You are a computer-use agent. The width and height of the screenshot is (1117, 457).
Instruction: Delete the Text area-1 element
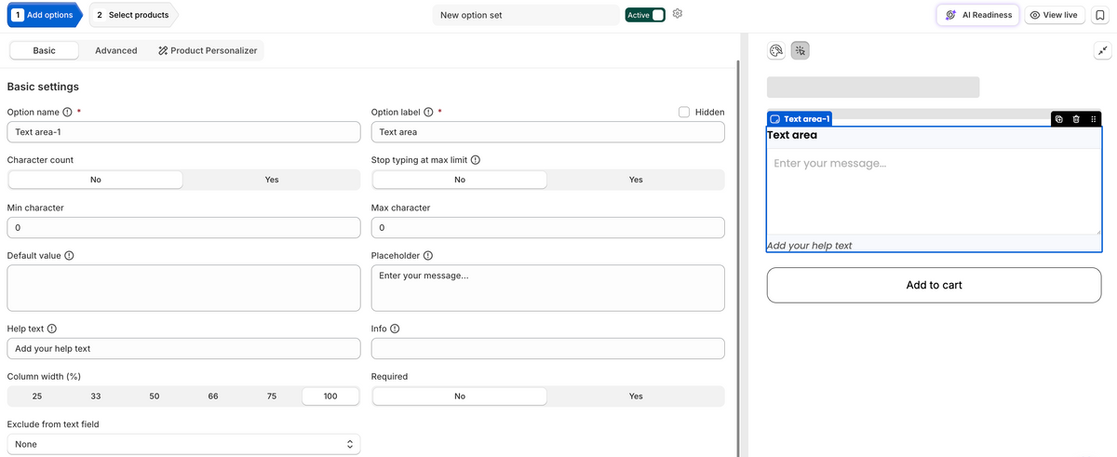coord(1076,119)
